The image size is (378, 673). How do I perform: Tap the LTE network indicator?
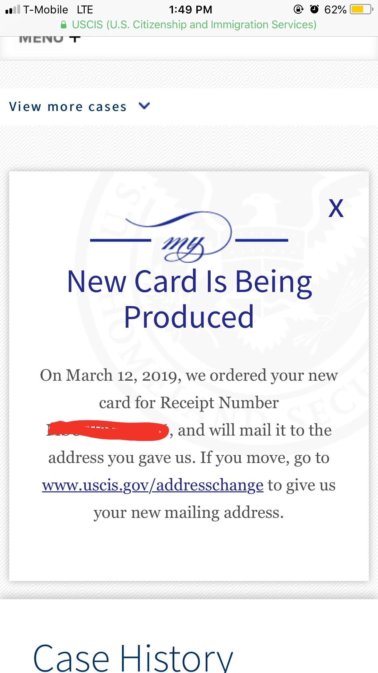click(85, 10)
